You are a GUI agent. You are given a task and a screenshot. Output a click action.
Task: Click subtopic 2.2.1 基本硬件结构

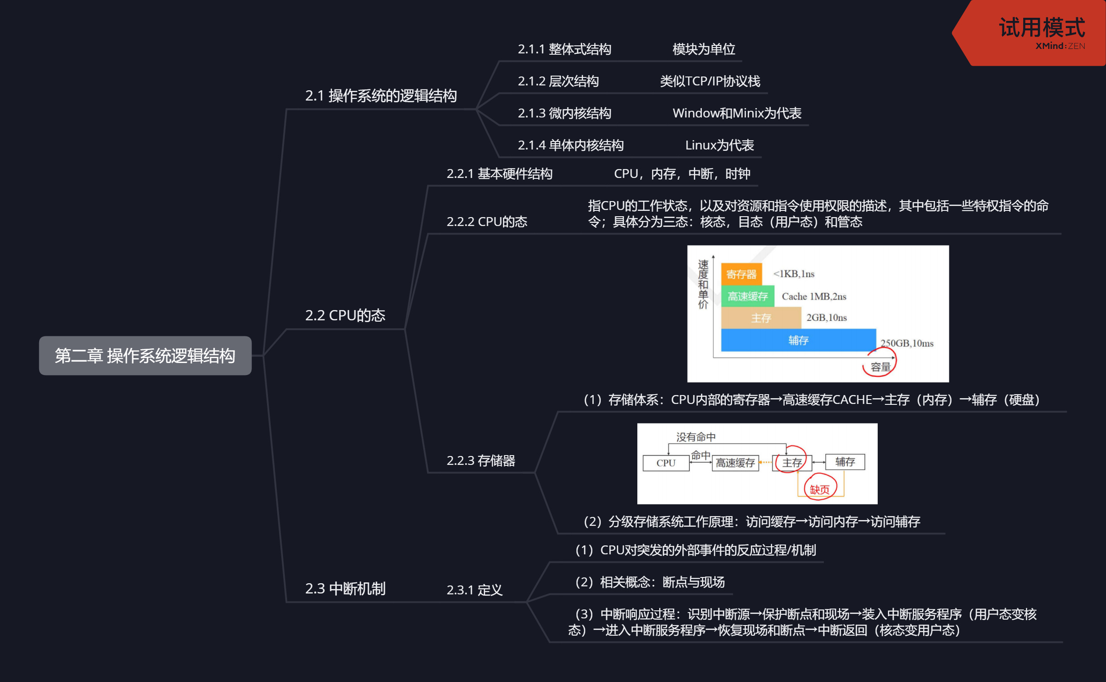(x=499, y=174)
